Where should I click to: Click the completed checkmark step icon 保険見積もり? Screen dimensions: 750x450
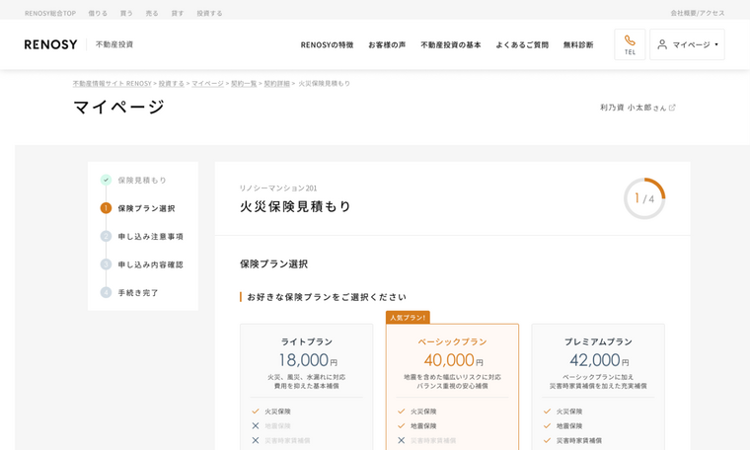coord(106,180)
